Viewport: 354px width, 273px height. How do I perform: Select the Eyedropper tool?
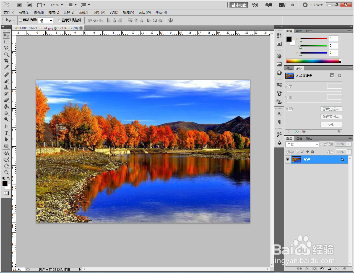(x=6, y=67)
